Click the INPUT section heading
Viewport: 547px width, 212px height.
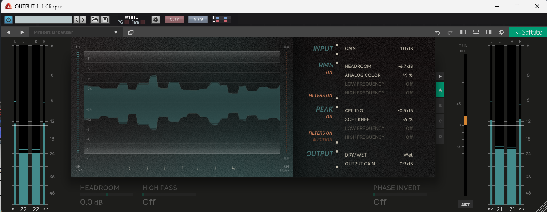tap(323, 49)
